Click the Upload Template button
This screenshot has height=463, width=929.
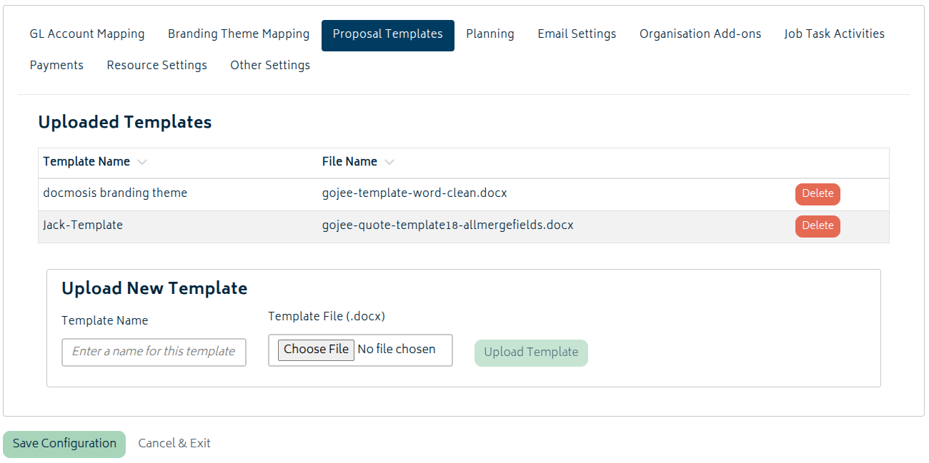tap(531, 352)
